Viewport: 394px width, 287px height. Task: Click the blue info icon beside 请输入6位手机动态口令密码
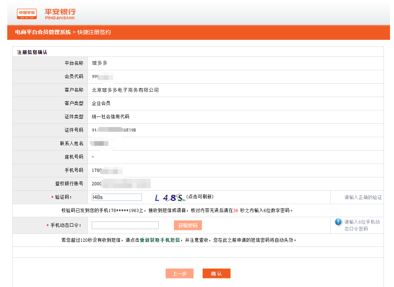339,222
